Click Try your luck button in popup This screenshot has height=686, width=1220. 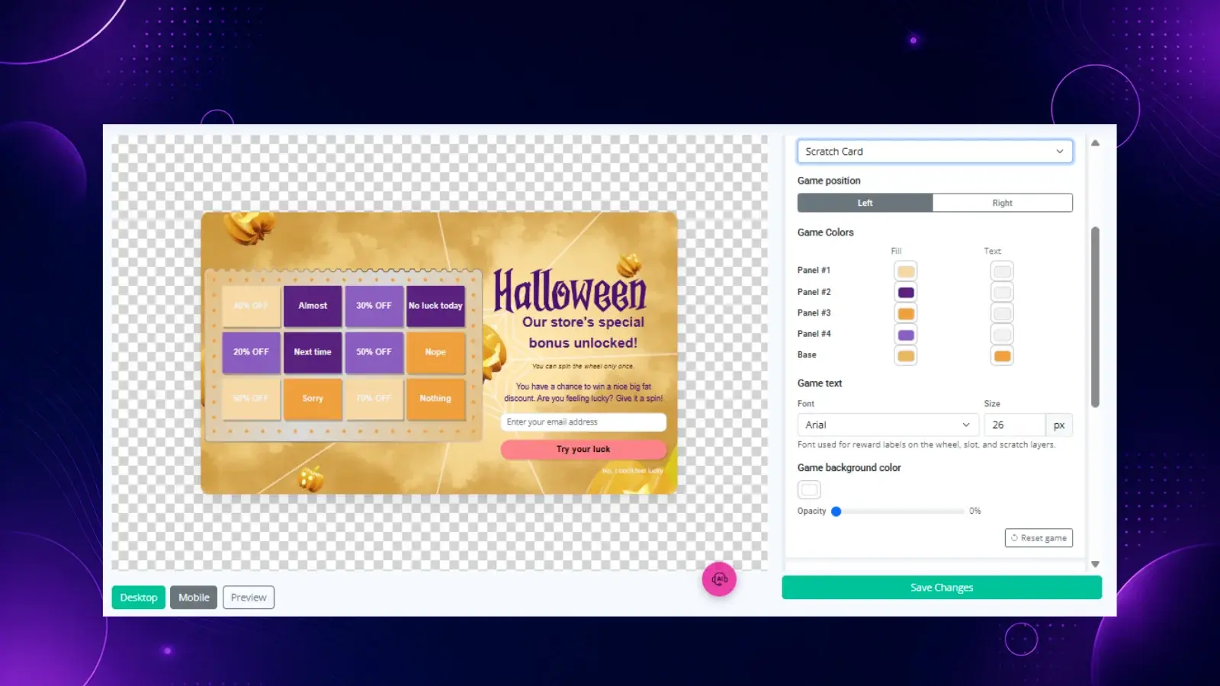[x=583, y=450]
